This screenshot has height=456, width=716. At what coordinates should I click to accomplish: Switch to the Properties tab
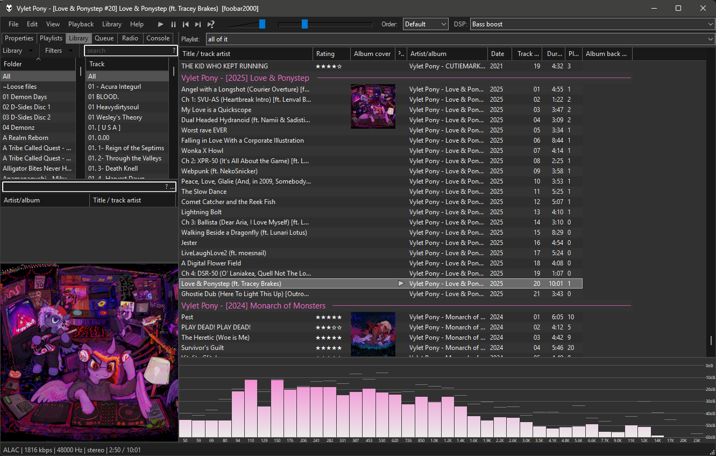[x=19, y=38]
